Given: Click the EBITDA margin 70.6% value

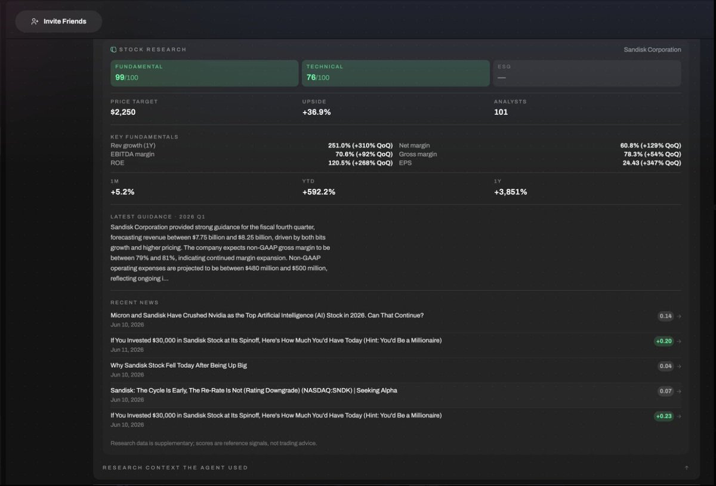Looking at the screenshot, I should pos(364,154).
